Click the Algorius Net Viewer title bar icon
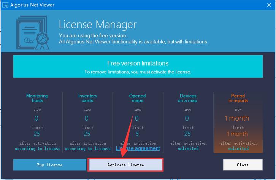The image size is (276, 180). pos(6,5)
